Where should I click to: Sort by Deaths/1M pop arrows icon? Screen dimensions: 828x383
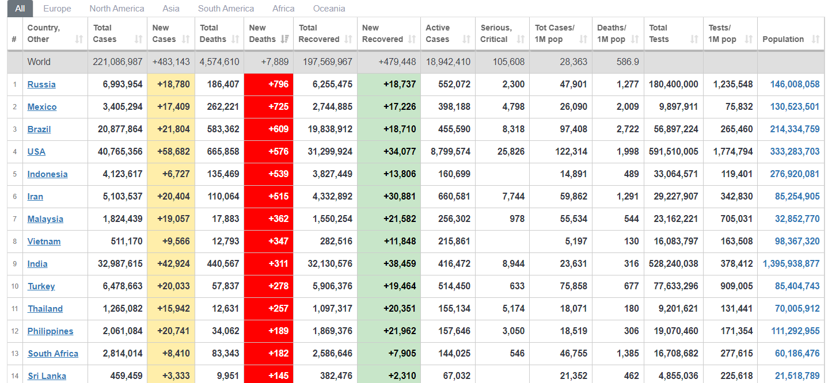pos(635,40)
